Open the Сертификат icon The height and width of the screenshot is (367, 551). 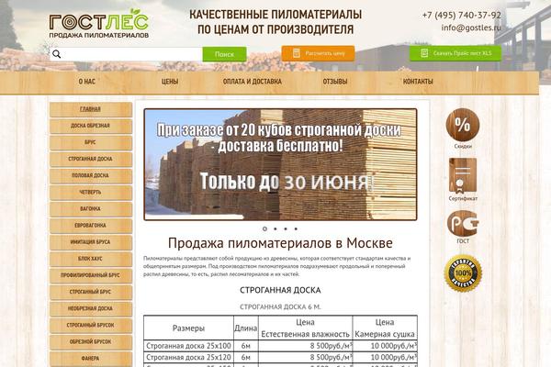point(463,175)
